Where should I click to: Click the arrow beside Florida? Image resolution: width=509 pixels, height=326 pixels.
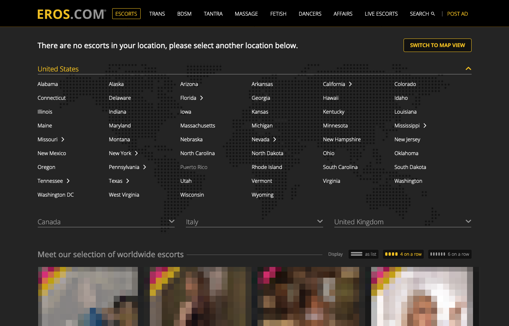pos(202,98)
